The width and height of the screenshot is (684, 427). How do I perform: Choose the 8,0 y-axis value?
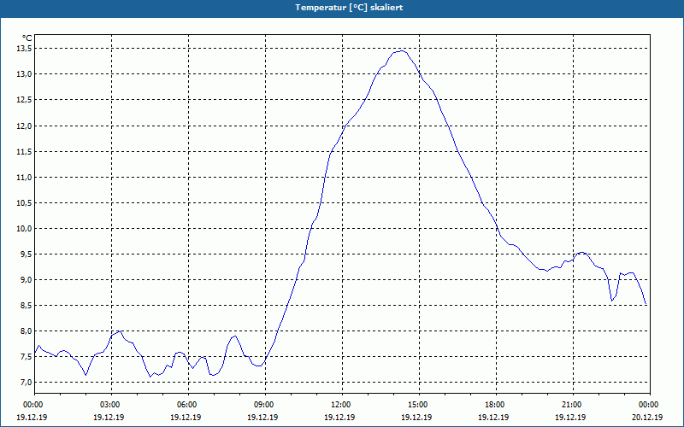pyautogui.click(x=27, y=331)
